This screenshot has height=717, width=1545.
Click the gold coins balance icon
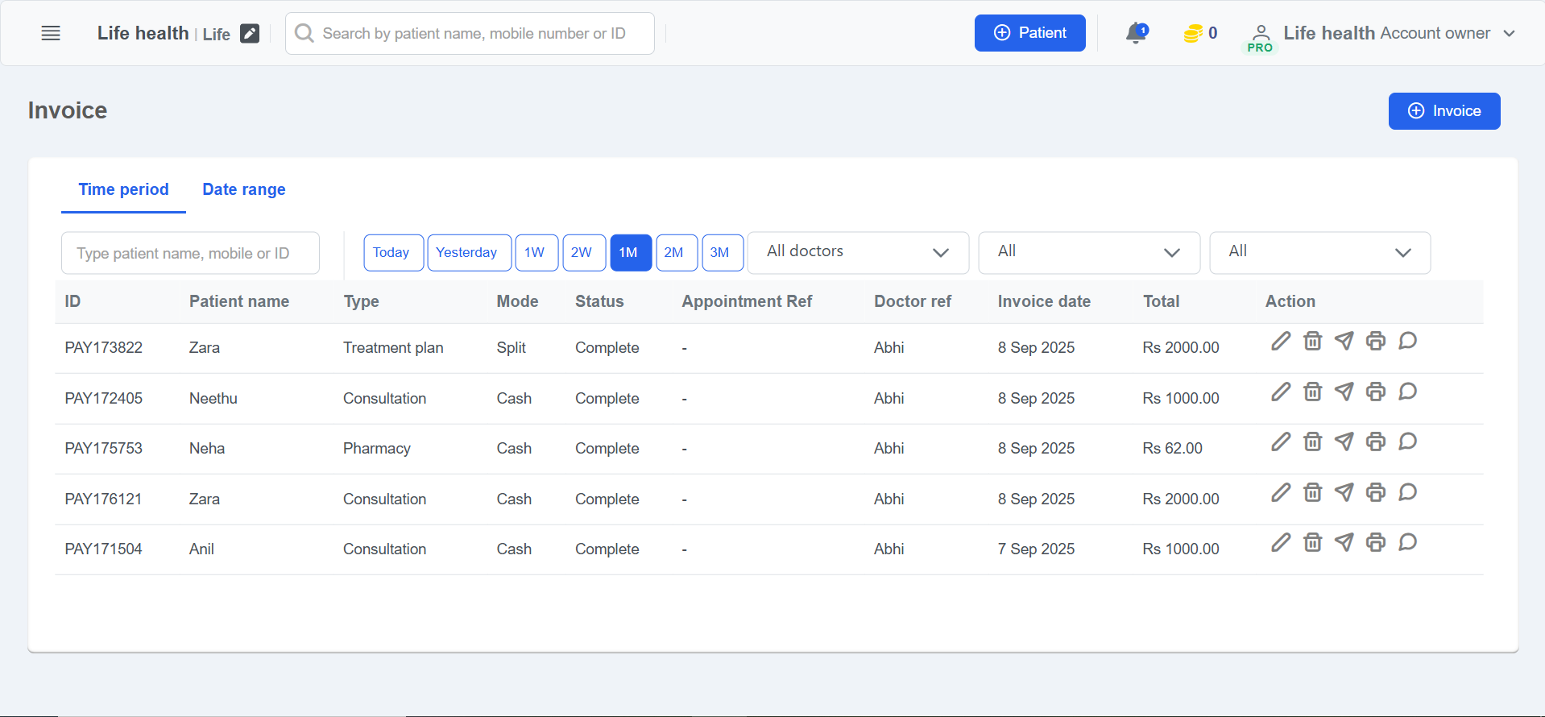click(x=1192, y=33)
